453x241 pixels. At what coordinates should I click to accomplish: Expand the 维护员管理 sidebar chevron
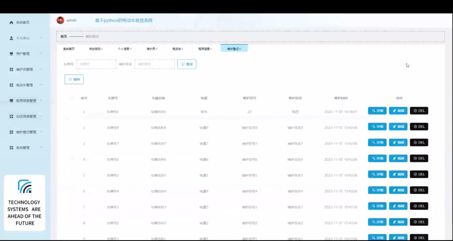[41, 69]
